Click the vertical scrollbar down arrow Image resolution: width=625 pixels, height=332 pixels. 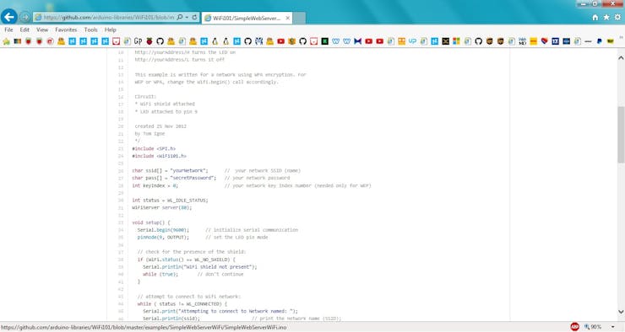point(621,312)
